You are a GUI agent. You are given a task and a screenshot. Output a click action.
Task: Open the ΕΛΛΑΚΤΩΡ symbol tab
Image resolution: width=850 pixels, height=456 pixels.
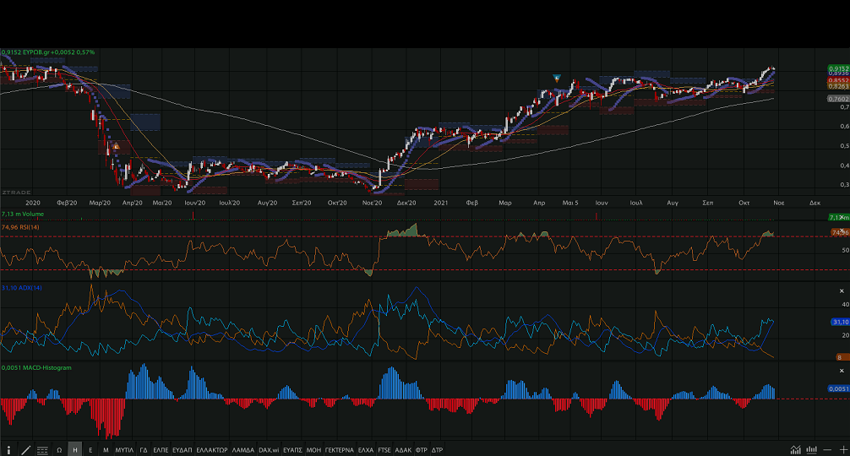point(211,450)
